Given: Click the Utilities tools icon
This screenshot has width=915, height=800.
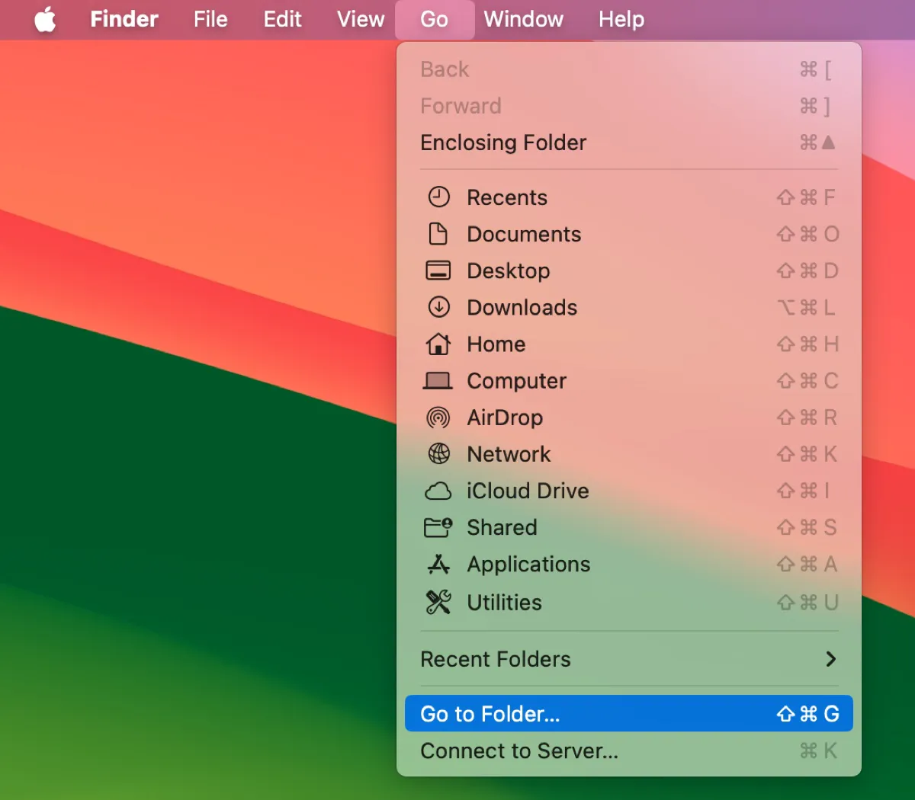Looking at the screenshot, I should coord(438,602).
